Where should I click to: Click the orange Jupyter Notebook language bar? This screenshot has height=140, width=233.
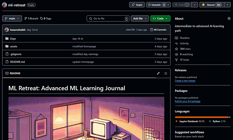(x=202, y=117)
